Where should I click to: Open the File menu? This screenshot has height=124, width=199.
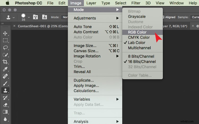(x=50, y=3)
